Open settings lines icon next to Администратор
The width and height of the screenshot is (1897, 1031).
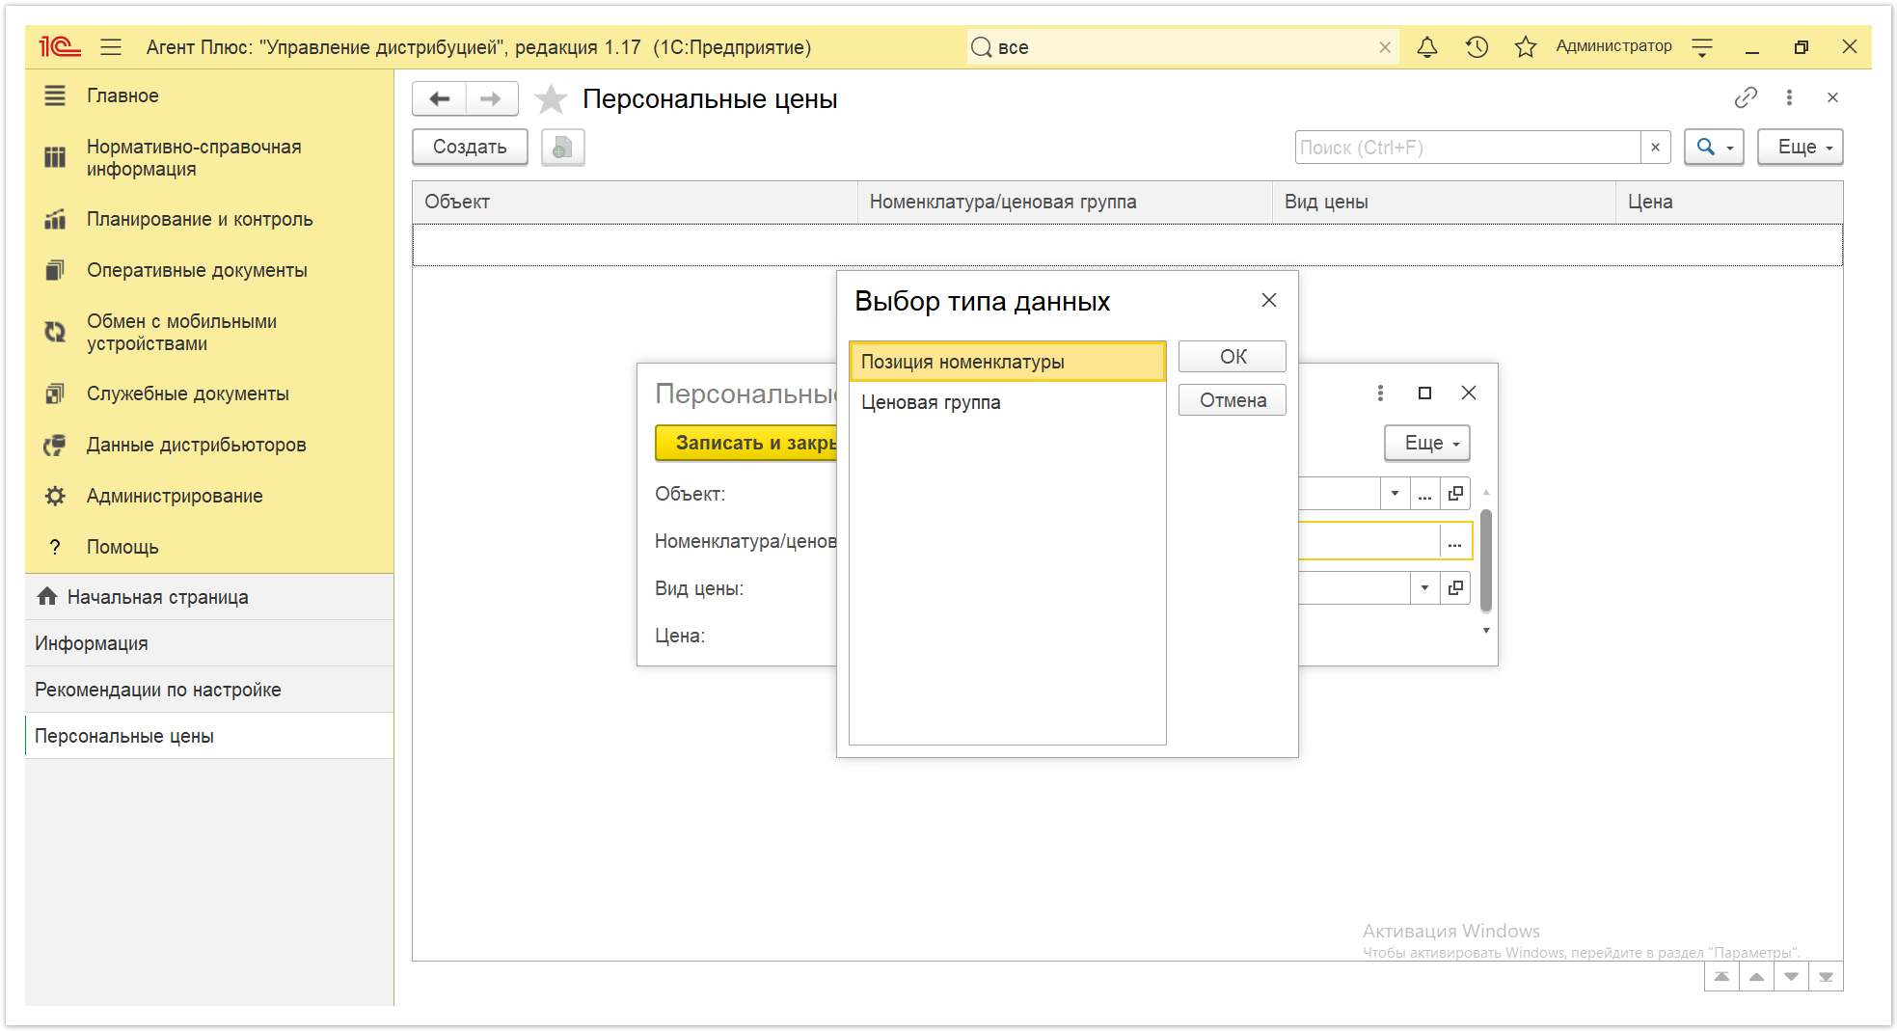click(x=1702, y=46)
